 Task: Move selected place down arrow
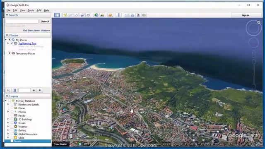coord(40,90)
